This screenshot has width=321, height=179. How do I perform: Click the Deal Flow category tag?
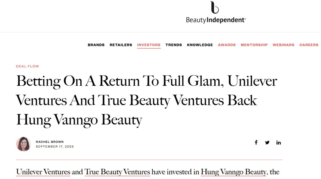[27, 66]
